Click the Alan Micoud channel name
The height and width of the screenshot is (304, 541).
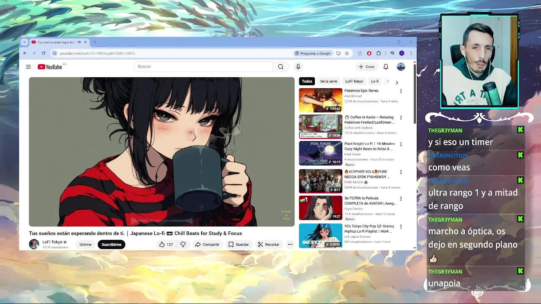point(353,96)
